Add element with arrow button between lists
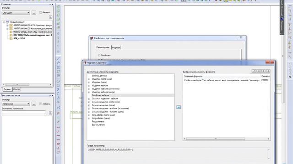The width and height of the screenshot is (293, 164). [179, 107]
